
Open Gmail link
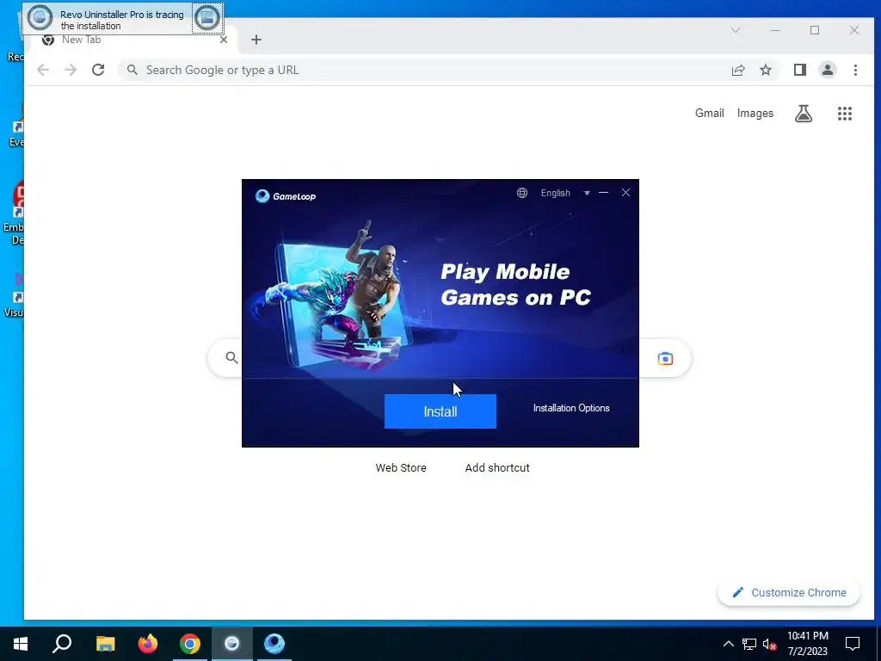coord(709,113)
